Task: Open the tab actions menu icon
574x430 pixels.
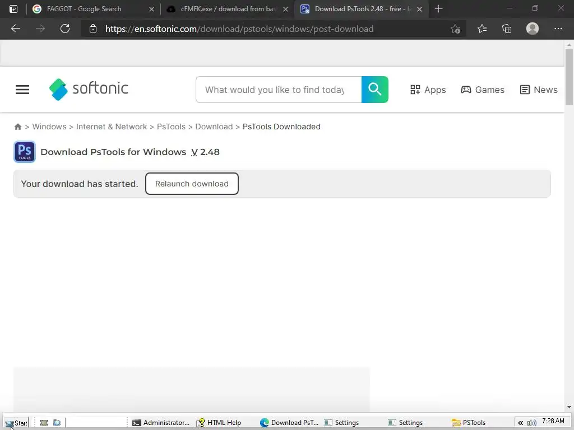Action: (13, 9)
